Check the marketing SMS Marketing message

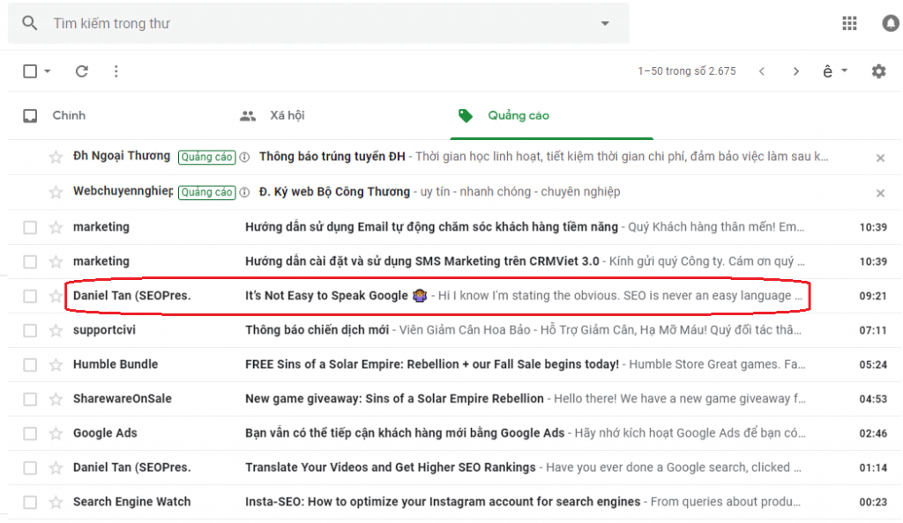[x=30, y=261]
